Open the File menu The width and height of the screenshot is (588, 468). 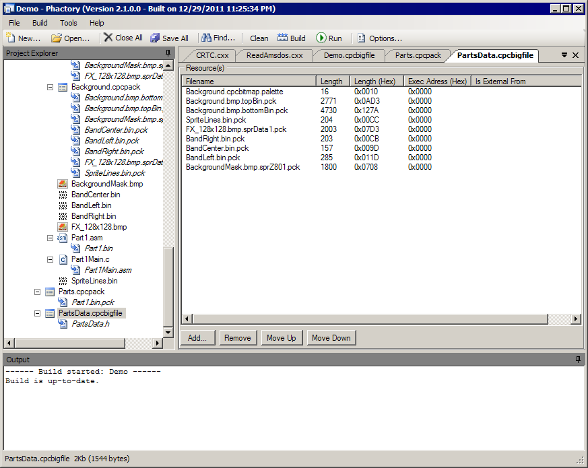tap(14, 23)
